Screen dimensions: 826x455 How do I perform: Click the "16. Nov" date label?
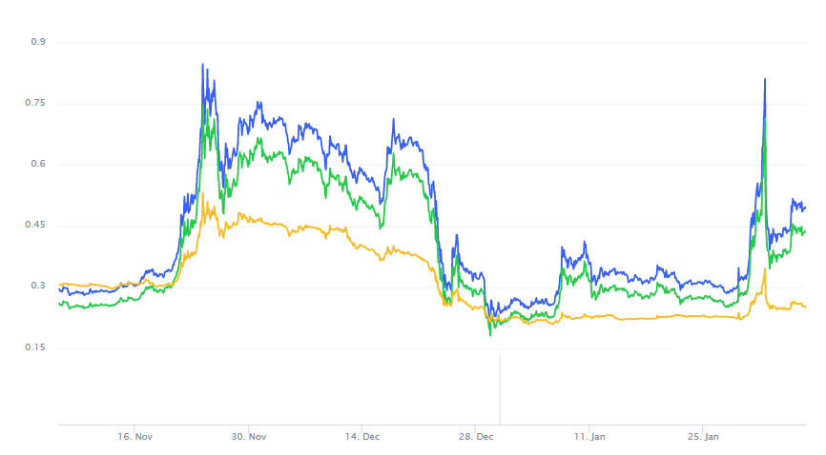click(134, 437)
